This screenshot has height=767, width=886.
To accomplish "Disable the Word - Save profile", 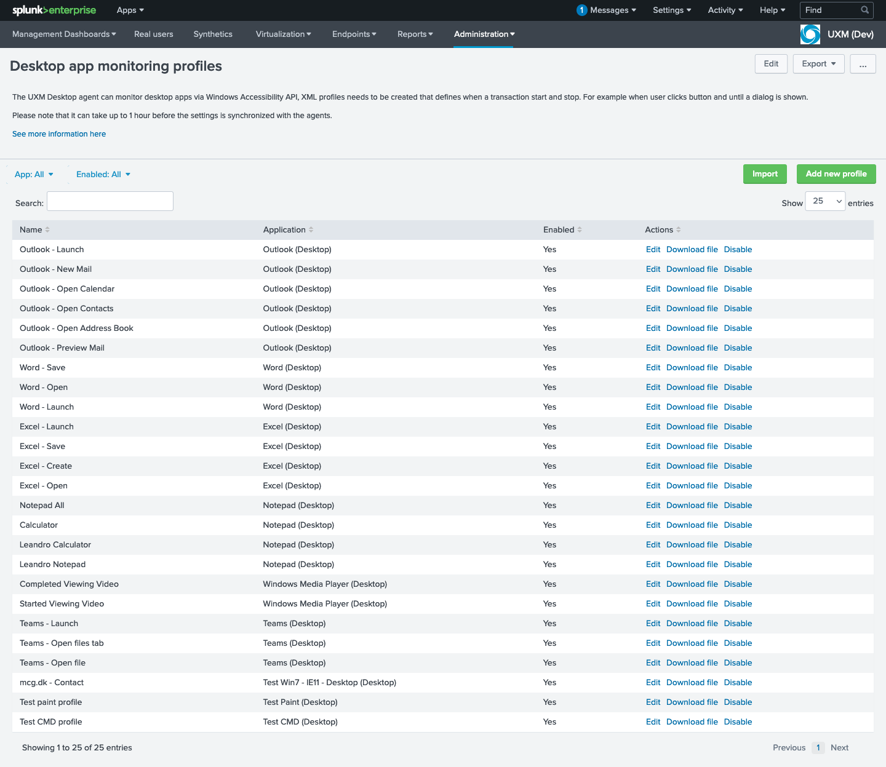I will point(738,368).
